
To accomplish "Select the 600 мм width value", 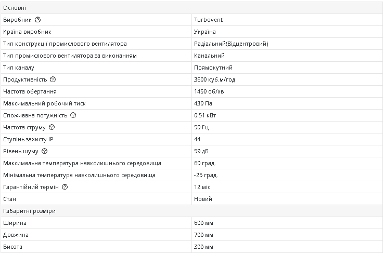I will pos(203,223).
